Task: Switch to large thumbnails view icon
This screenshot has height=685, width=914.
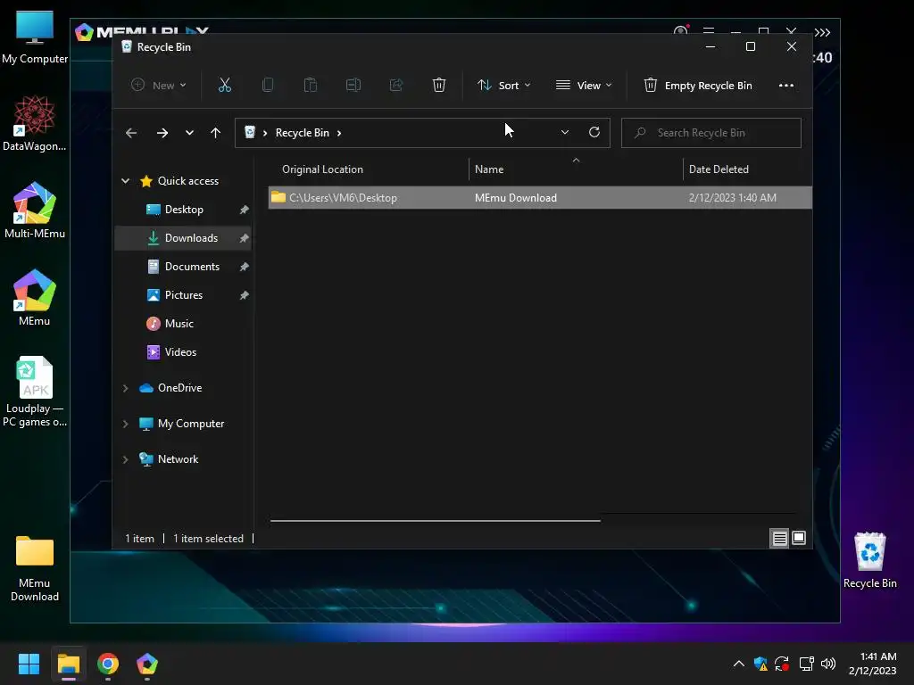Action: (799, 538)
